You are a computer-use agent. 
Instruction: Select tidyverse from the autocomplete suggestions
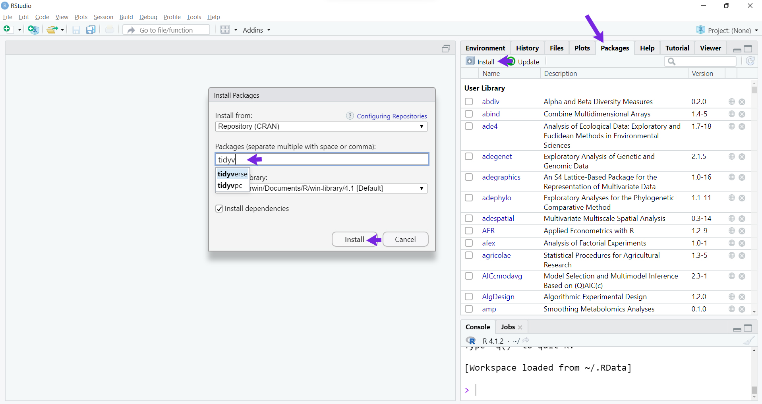[232, 174]
